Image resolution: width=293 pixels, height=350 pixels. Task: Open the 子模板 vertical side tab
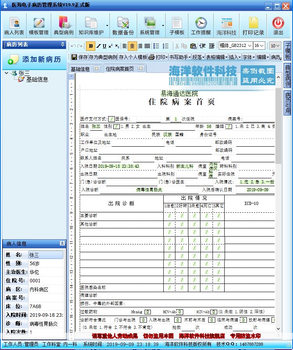[288, 51]
